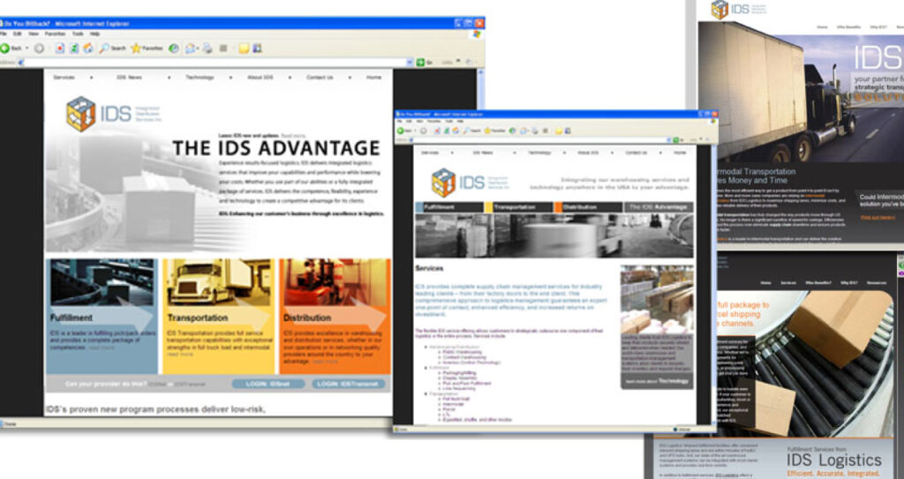Click LOGIN: IDSTransnet button in large left window
The image size is (904, 479).
348,384
